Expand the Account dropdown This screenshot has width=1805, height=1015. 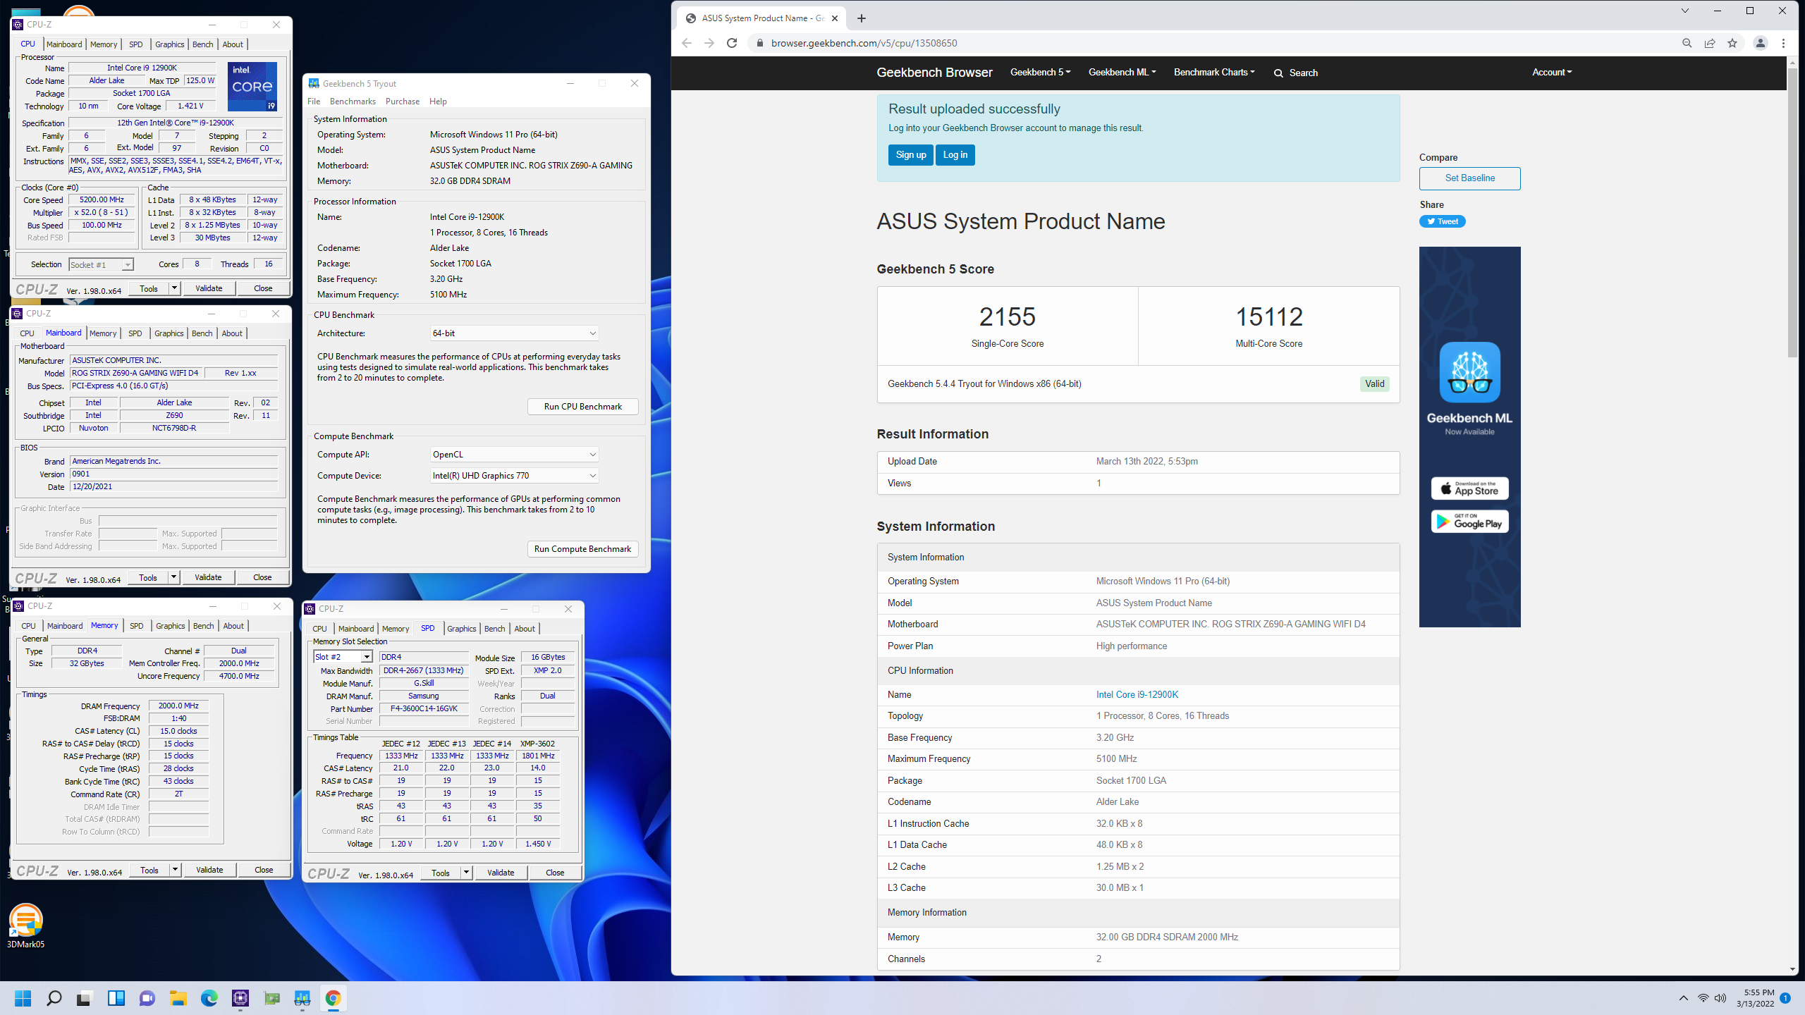click(x=1552, y=72)
